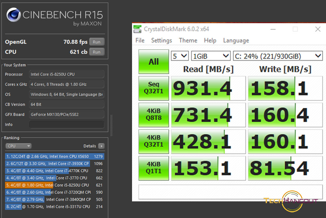Click the Seq write result 158.1

(x=285, y=88)
